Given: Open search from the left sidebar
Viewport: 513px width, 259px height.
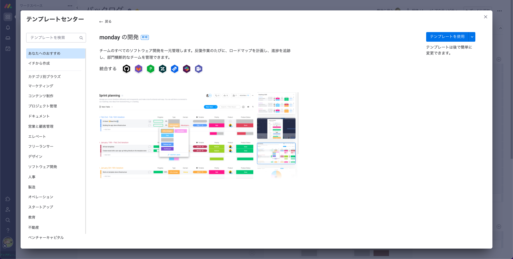Looking at the screenshot, I should point(8,220).
